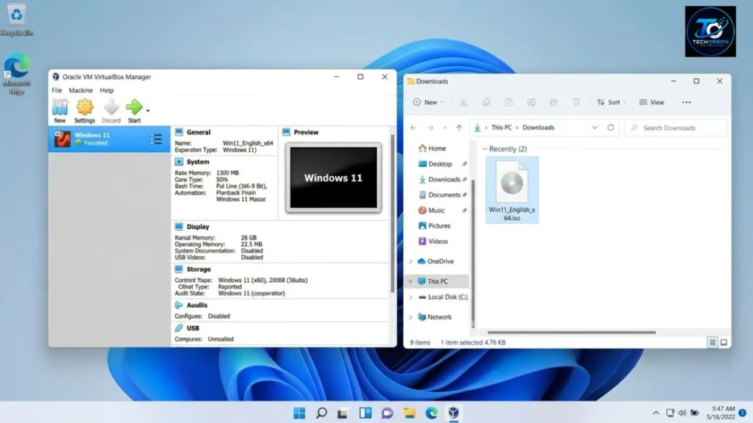The image size is (753, 423).
Task: Click New in the VirtualBox toolbar
Action: click(60, 111)
